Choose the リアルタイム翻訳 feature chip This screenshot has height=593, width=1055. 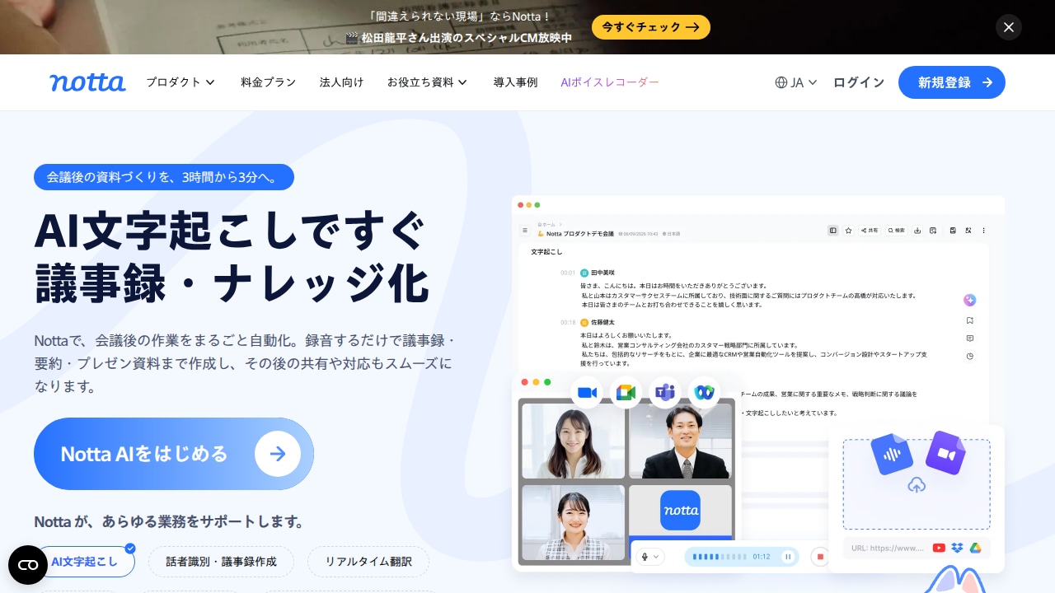[x=368, y=562]
